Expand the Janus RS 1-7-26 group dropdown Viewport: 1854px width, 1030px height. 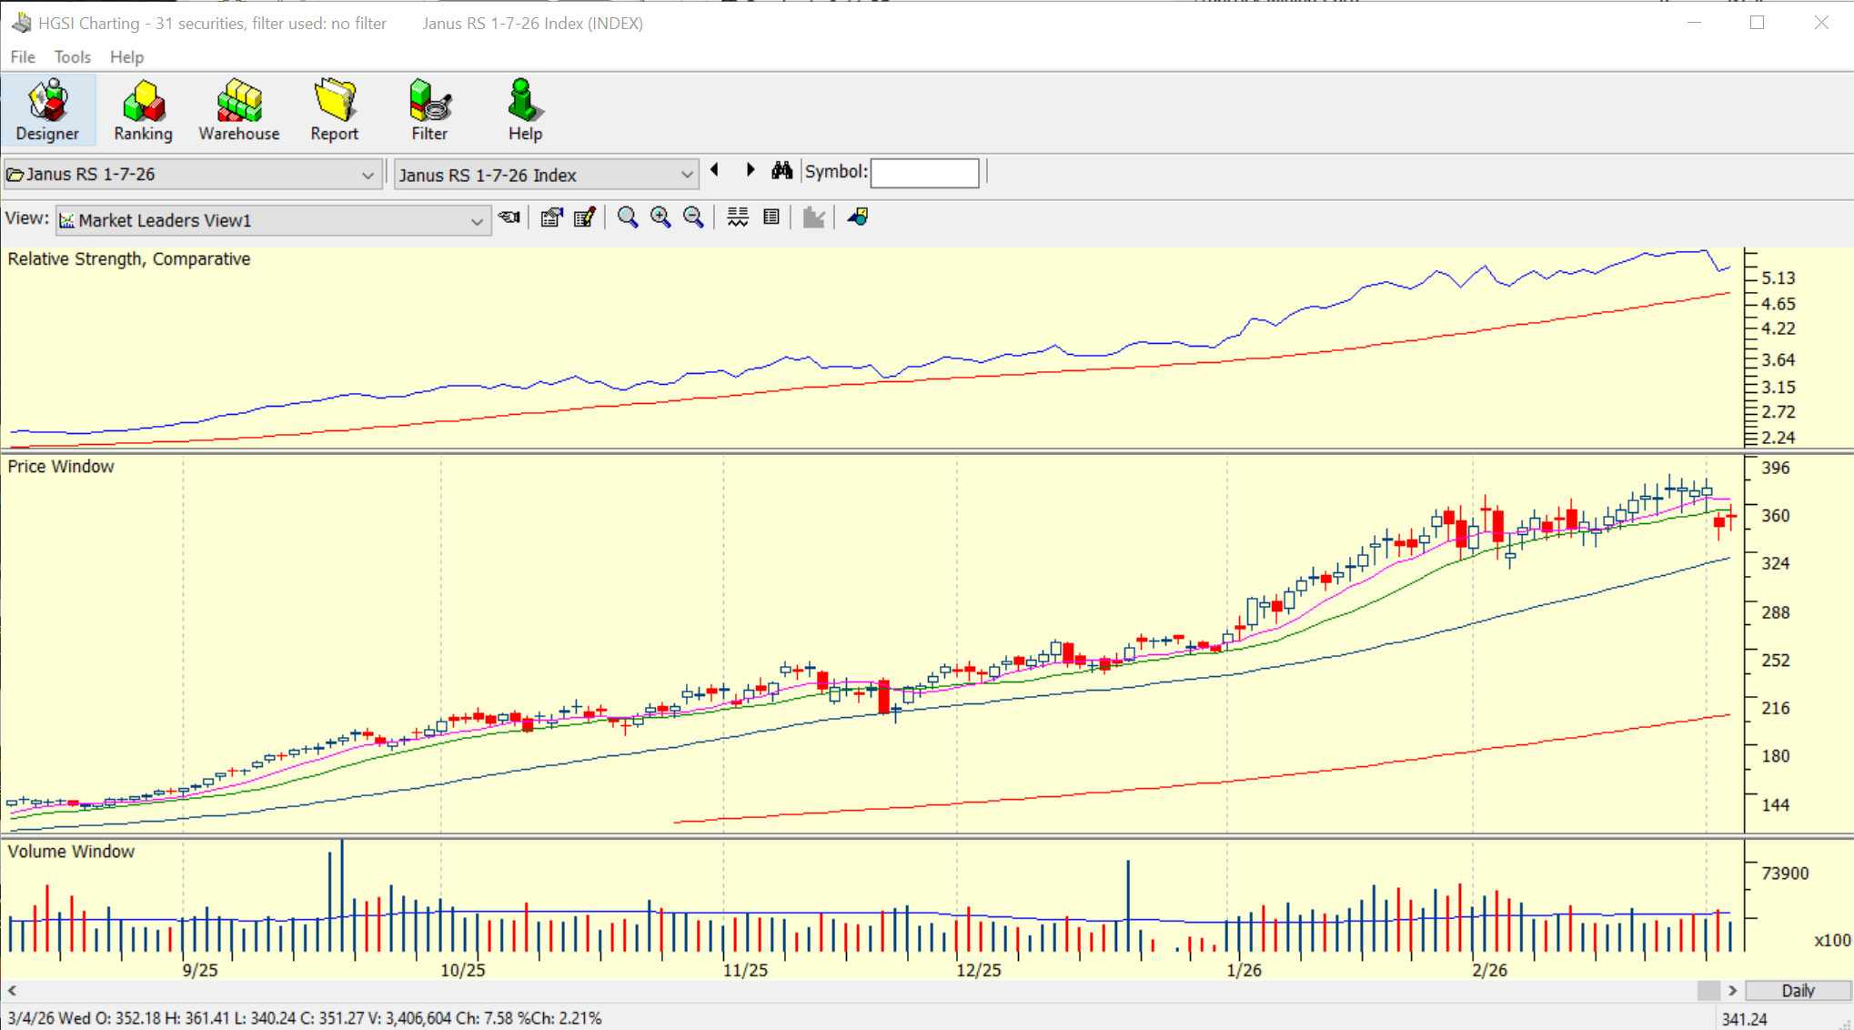[x=368, y=175]
